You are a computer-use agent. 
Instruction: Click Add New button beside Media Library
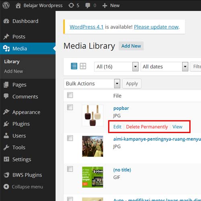(131, 46)
